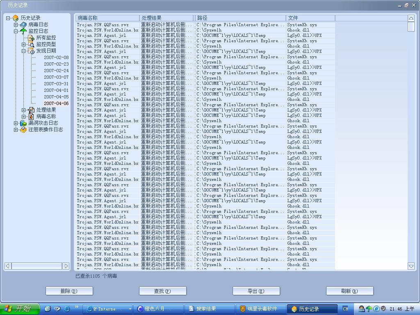420x315 pixels.
Task: Click the 导出(E) button
Action: pos(256,291)
